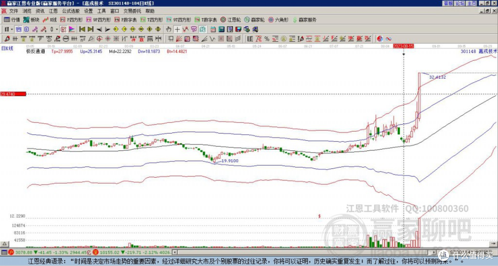
Task: Open the 设置 menu
Action: (x=88, y=11)
